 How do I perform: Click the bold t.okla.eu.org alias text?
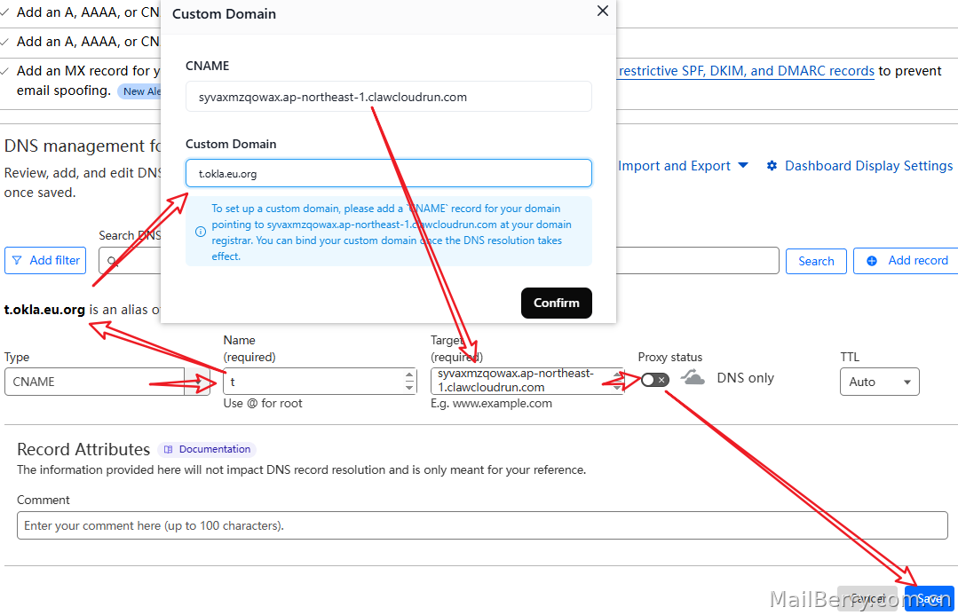click(44, 310)
